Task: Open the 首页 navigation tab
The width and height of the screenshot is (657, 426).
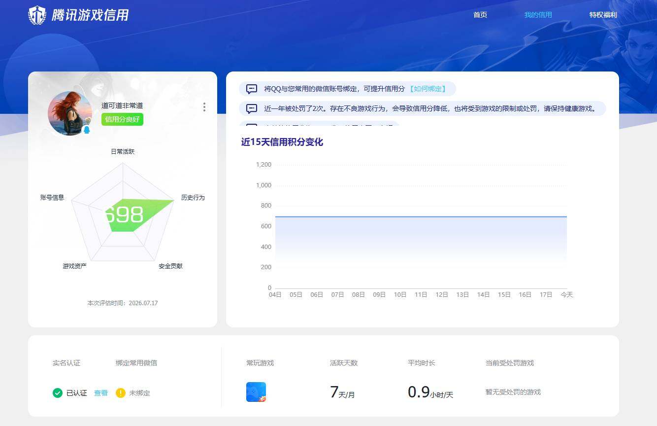Action: [x=480, y=15]
